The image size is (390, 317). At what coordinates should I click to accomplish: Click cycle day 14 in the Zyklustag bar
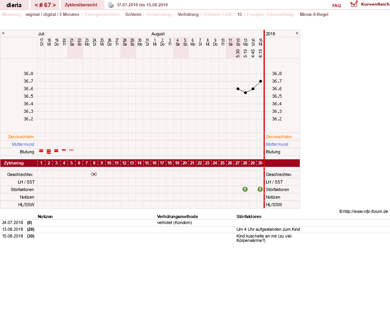point(140,163)
